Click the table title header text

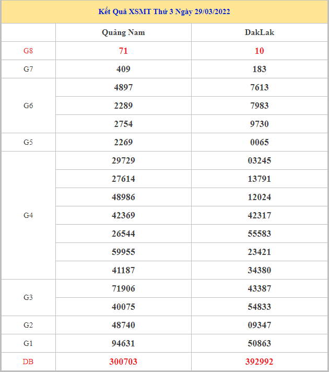pos(164,11)
